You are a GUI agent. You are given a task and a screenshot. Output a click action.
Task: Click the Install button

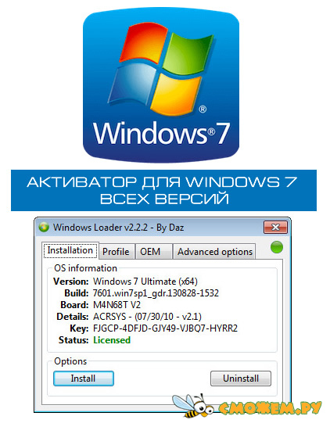pyautogui.click(x=84, y=379)
